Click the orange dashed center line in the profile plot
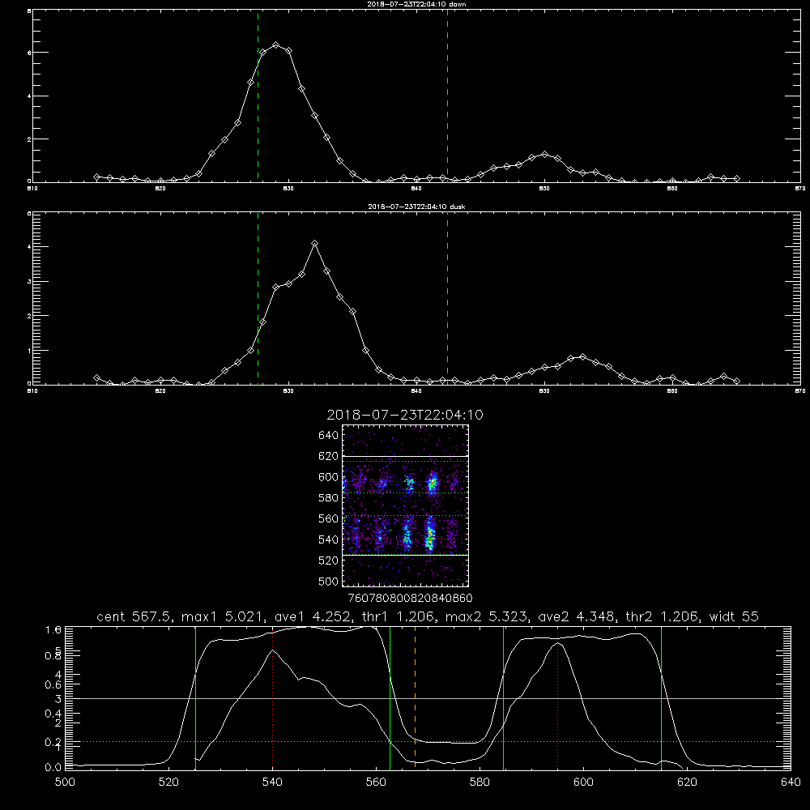 [x=415, y=698]
